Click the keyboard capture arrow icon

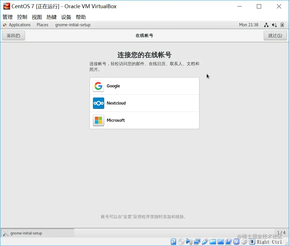click(x=252, y=241)
